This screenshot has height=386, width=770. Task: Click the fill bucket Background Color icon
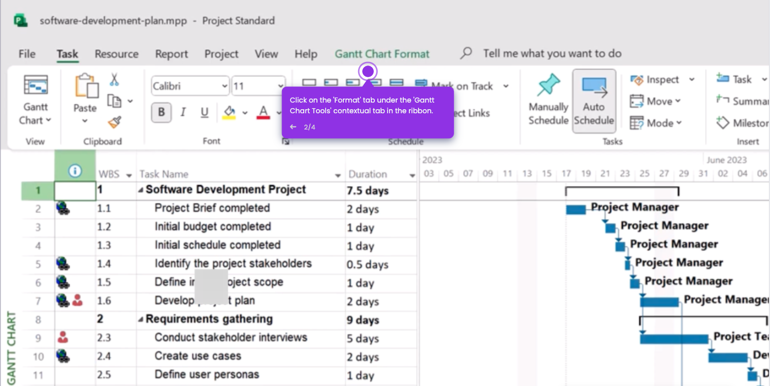[230, 112]
